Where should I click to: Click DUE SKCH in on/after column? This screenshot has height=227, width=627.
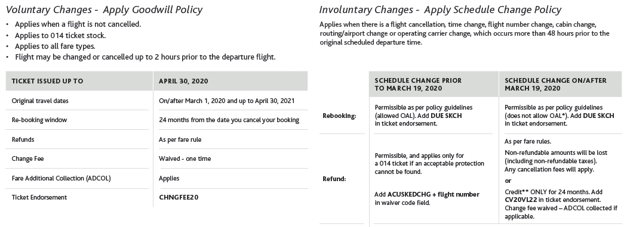pos(598,116)
